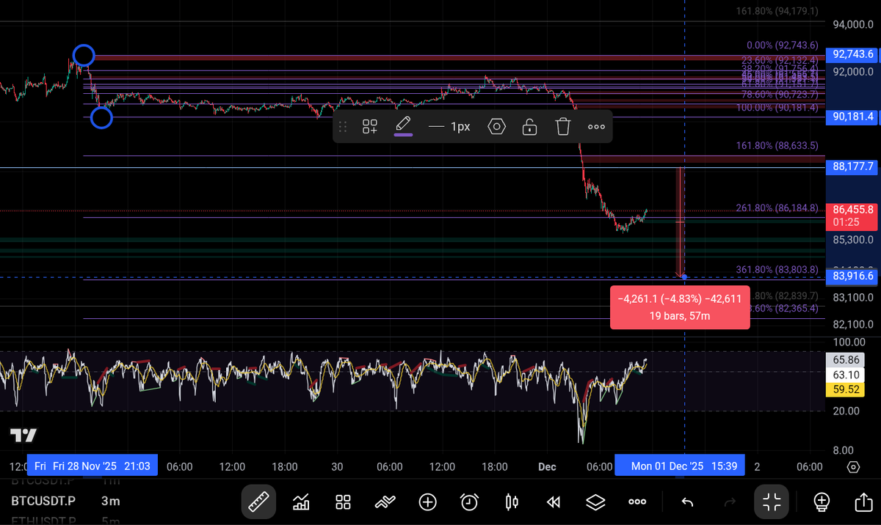Open ideas via lightbulb icon
The image size is (881, 525).
[822, 502]
